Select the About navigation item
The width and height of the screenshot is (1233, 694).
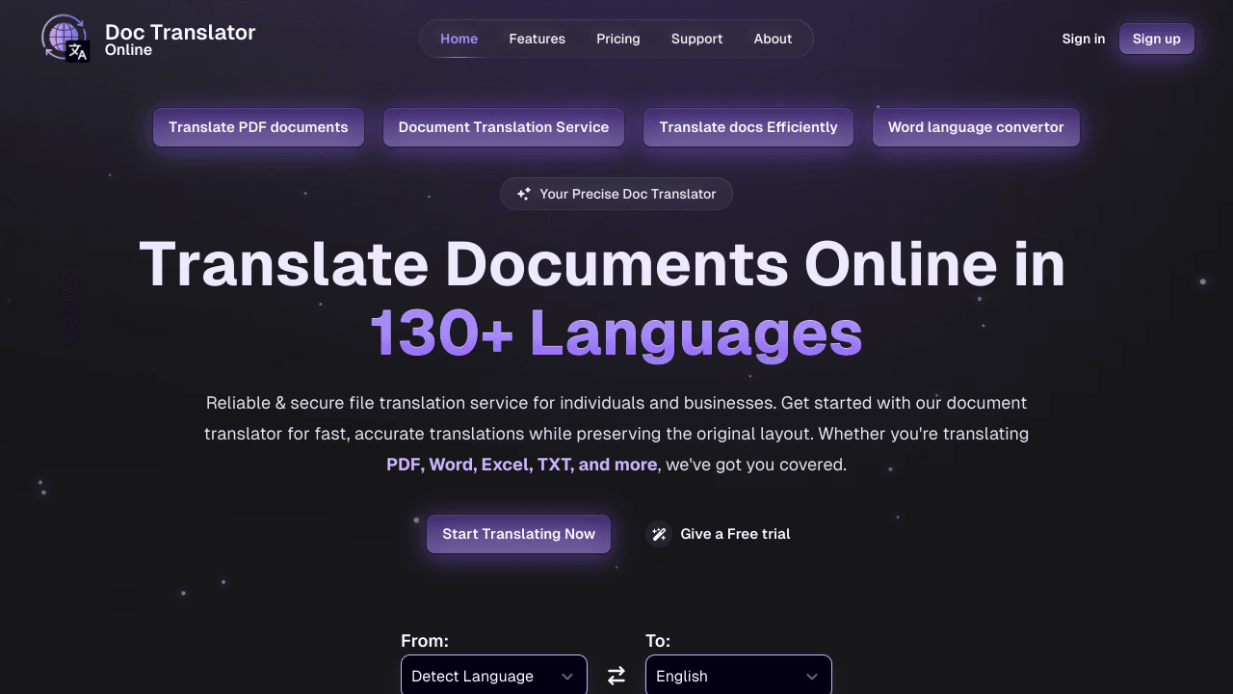tap(773, 39)
